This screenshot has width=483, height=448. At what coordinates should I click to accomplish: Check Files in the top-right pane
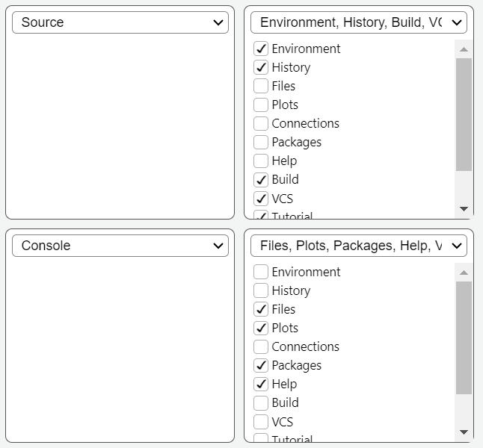tap(261, 86)
